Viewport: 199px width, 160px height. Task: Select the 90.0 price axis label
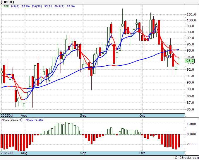pyautogui.click(x=190, y=82)
